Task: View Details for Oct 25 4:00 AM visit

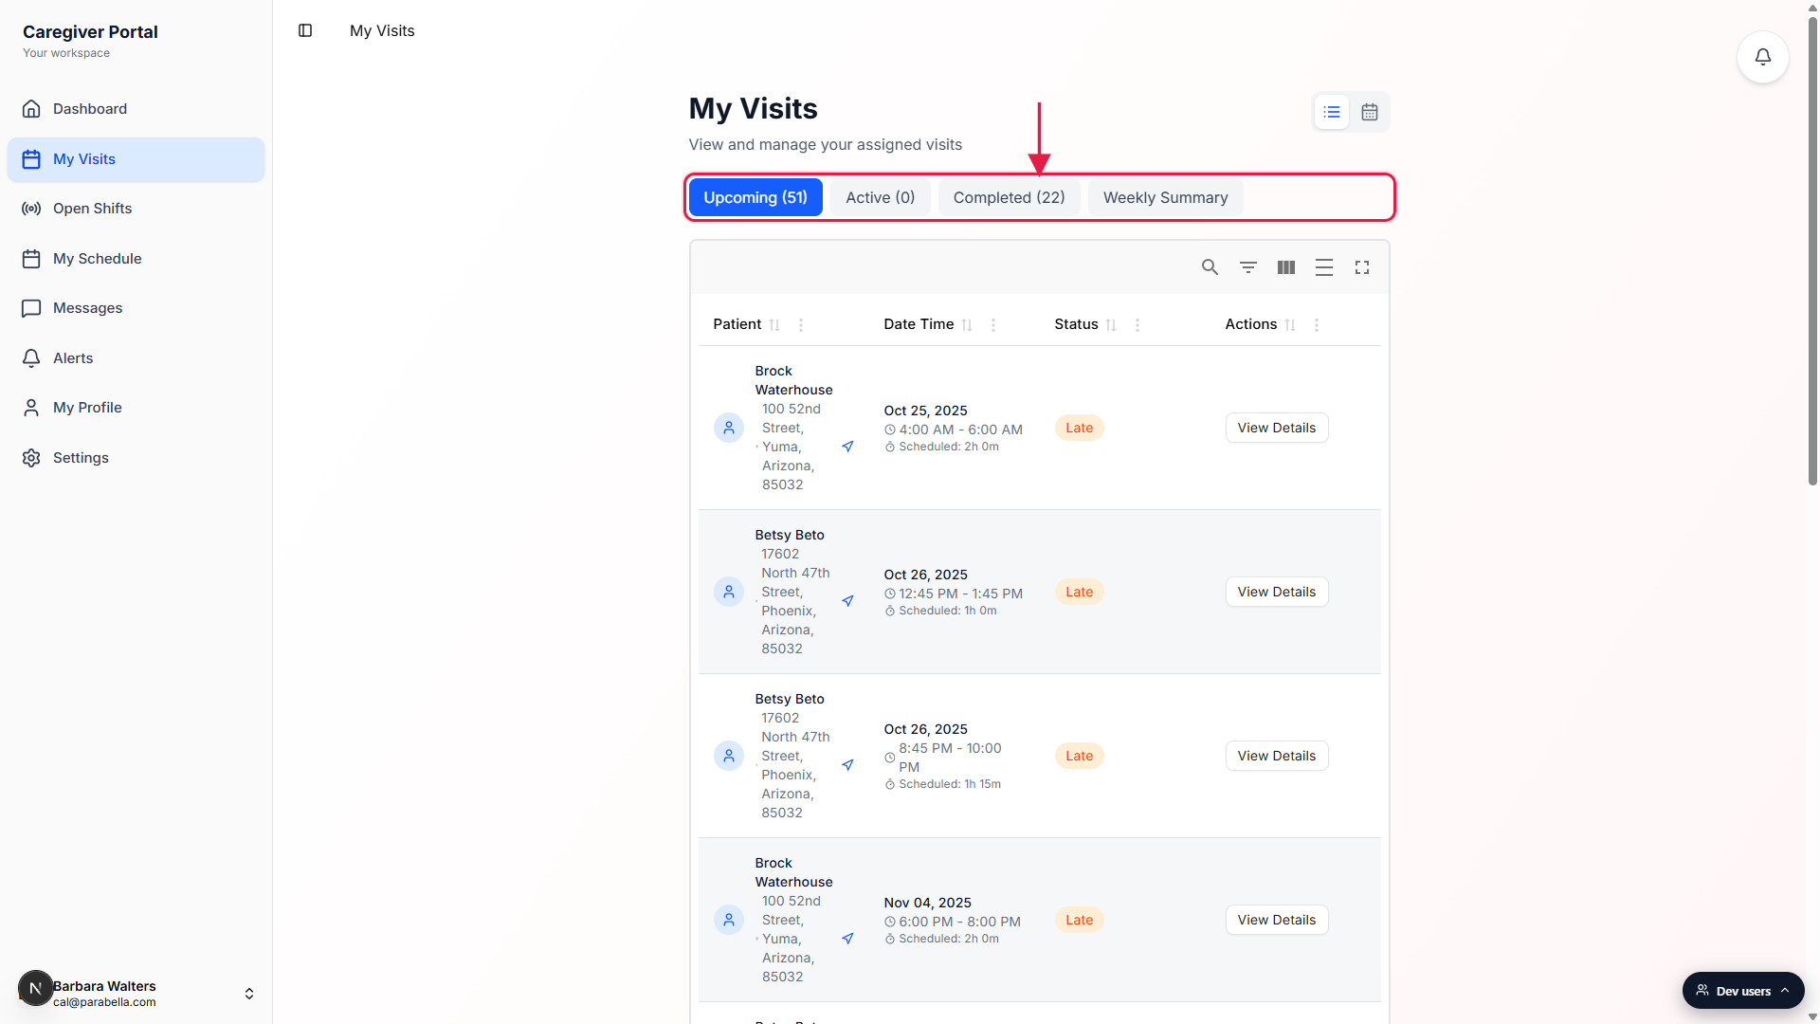Action: [x=1276, y=428]
